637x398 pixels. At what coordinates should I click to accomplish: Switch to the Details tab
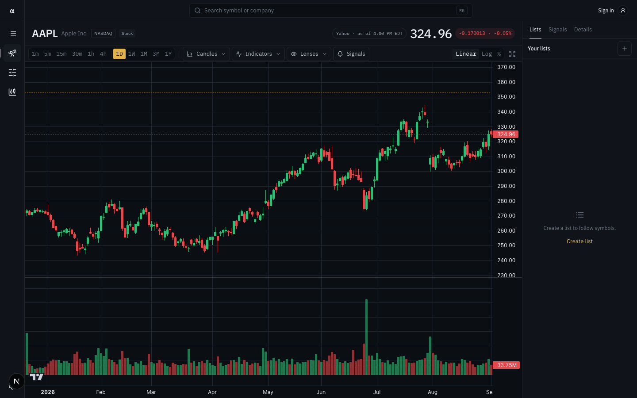[x=583, y=30]
